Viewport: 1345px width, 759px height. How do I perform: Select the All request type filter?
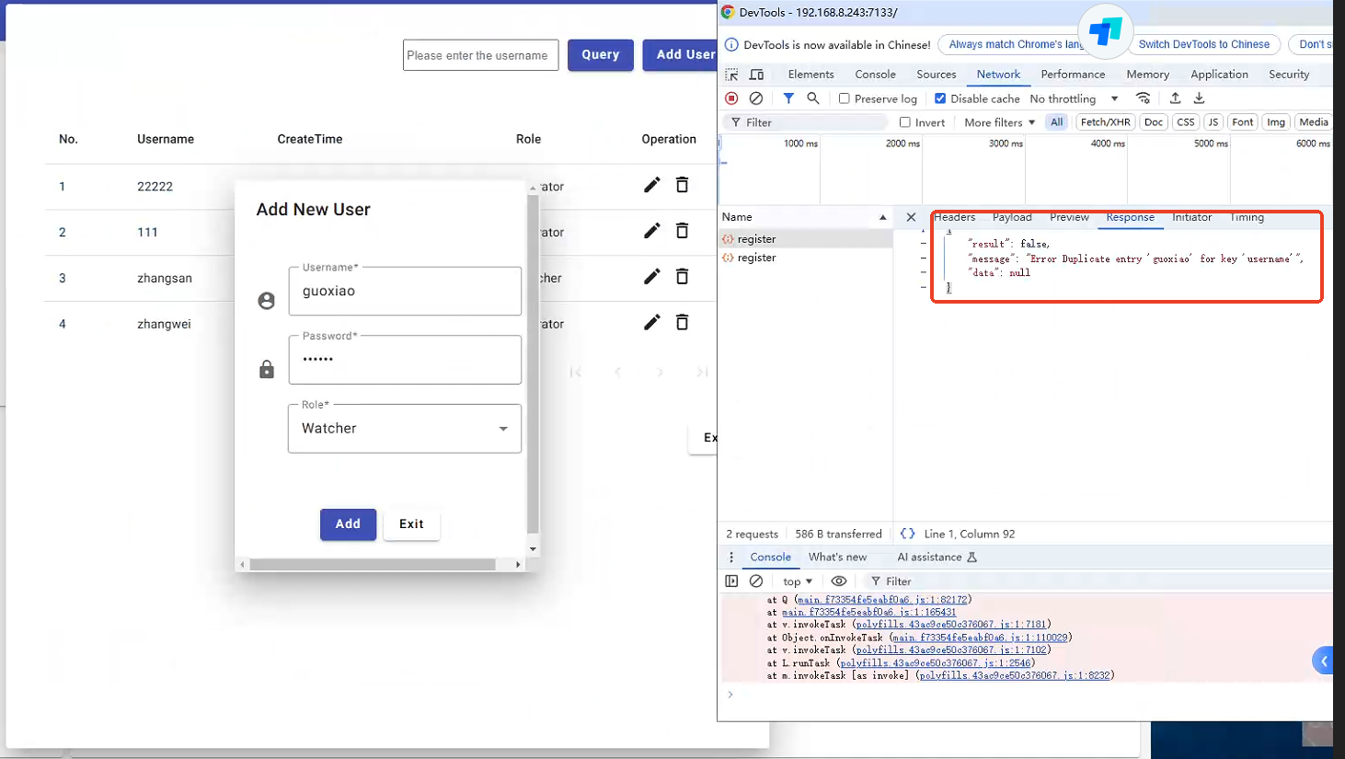[x=1057, y=122]
